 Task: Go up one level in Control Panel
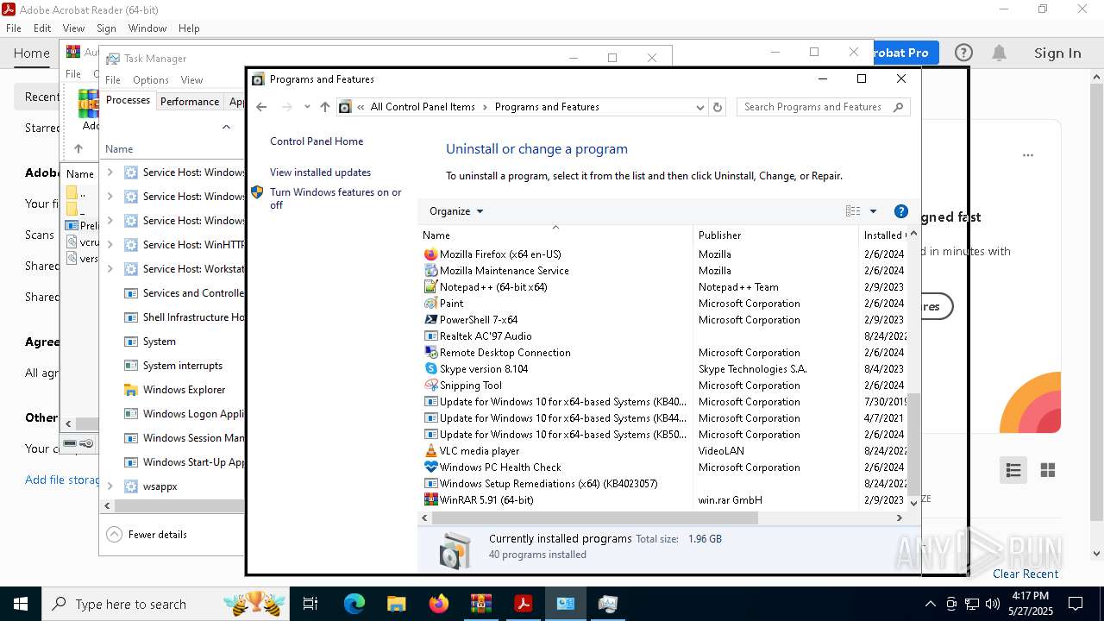(325, 107)
